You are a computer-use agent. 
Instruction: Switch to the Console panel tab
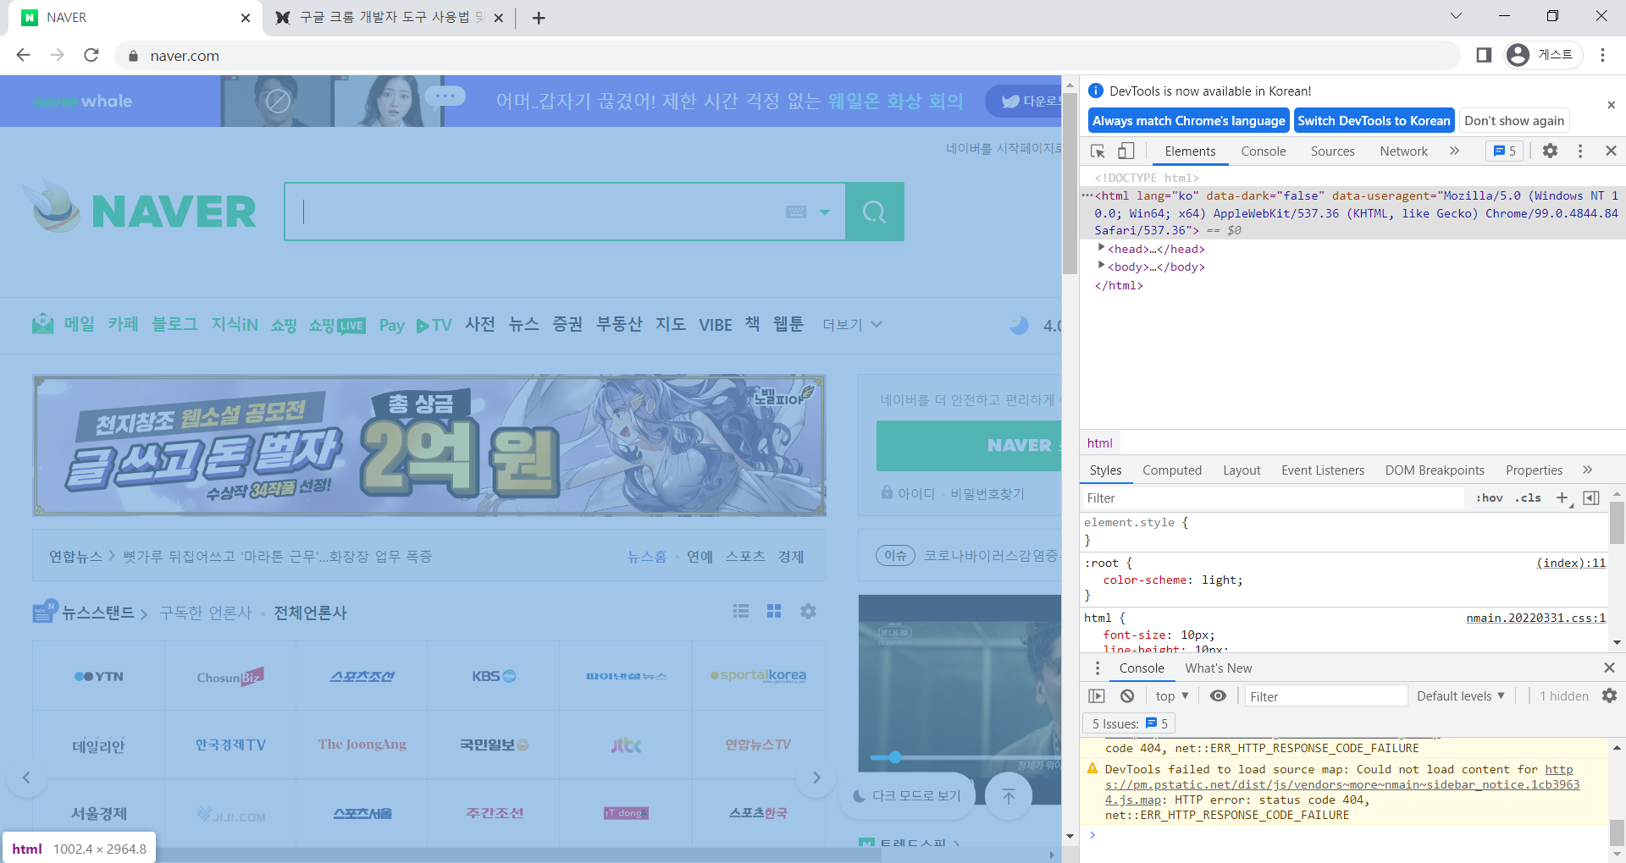point(1264,151)
